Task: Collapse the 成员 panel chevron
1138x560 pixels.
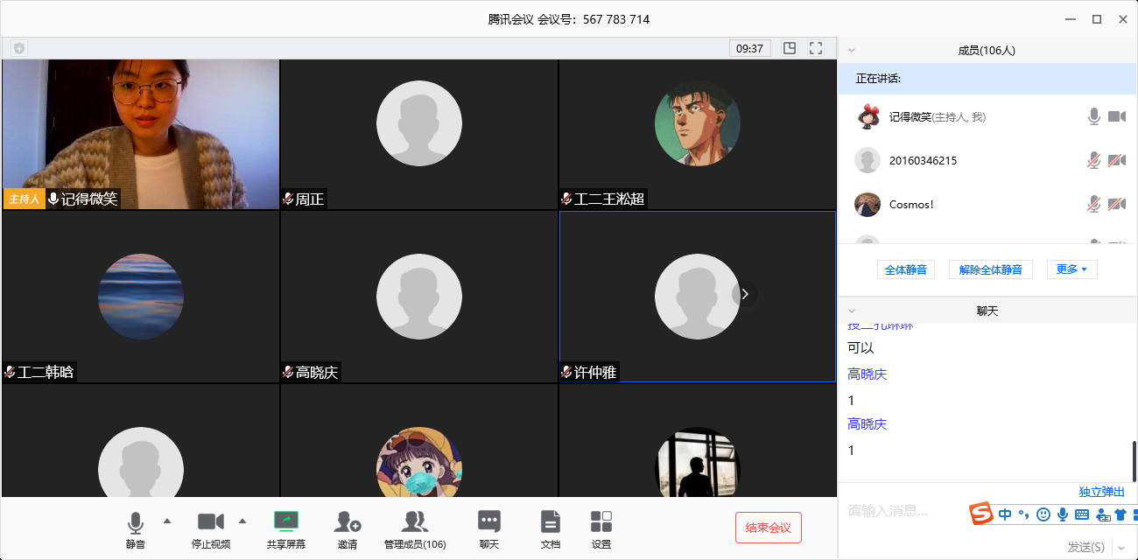Action: (x=852, y=51)
